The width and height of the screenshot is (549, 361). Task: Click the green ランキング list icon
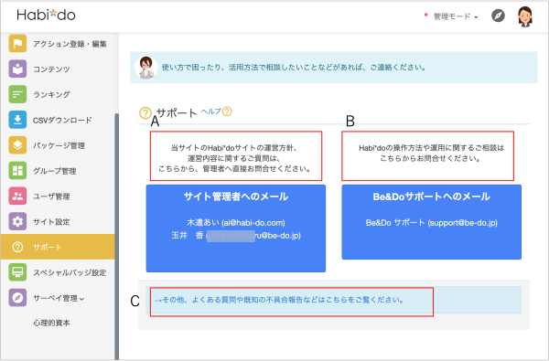pos(17,94)
